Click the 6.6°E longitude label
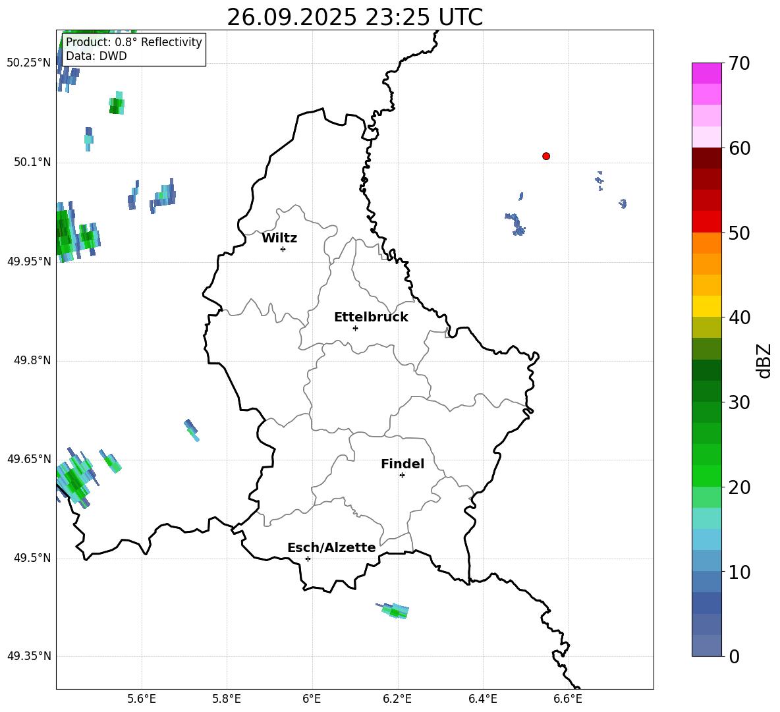The width and height of the screenshot is (780, 712). 568,699
